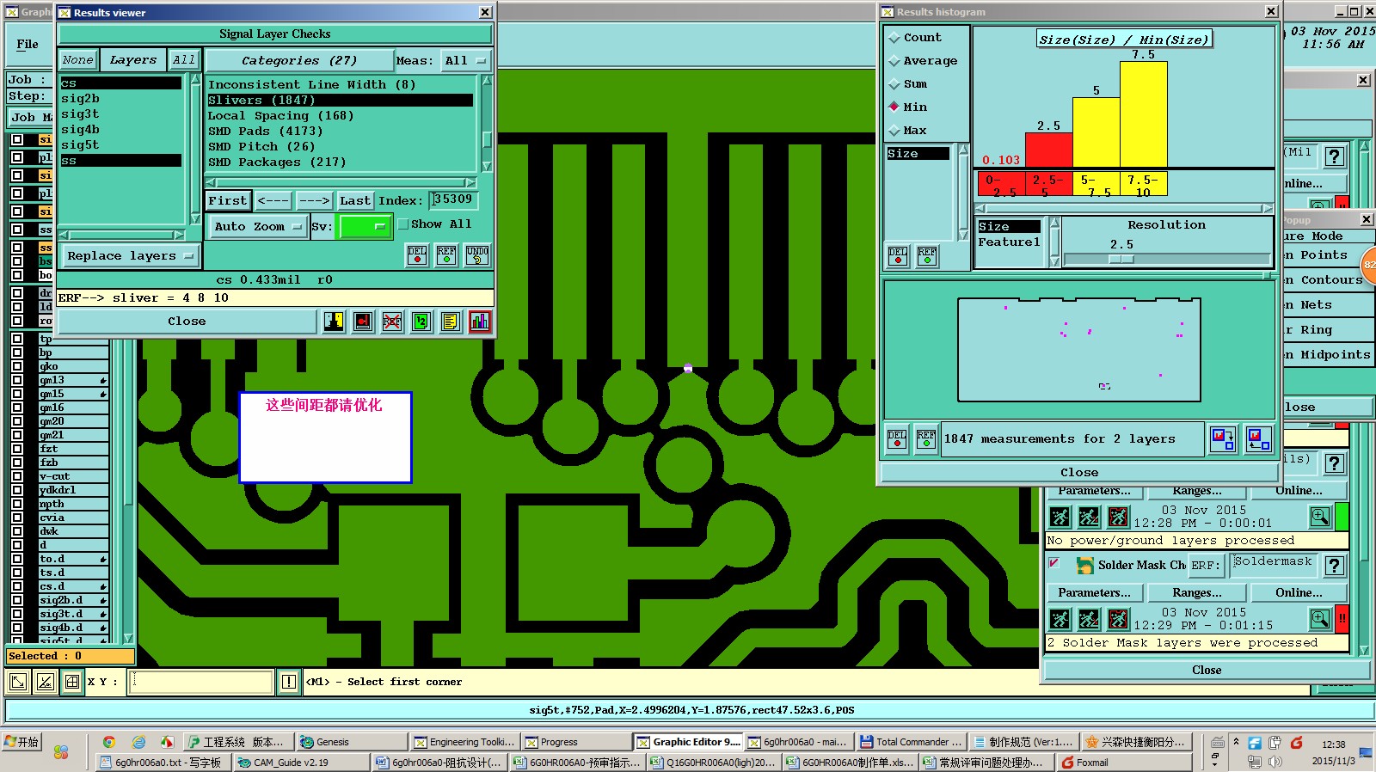Click down arrow of categories list scrollbar
The image size is (1376, 772).
(487, 166)
